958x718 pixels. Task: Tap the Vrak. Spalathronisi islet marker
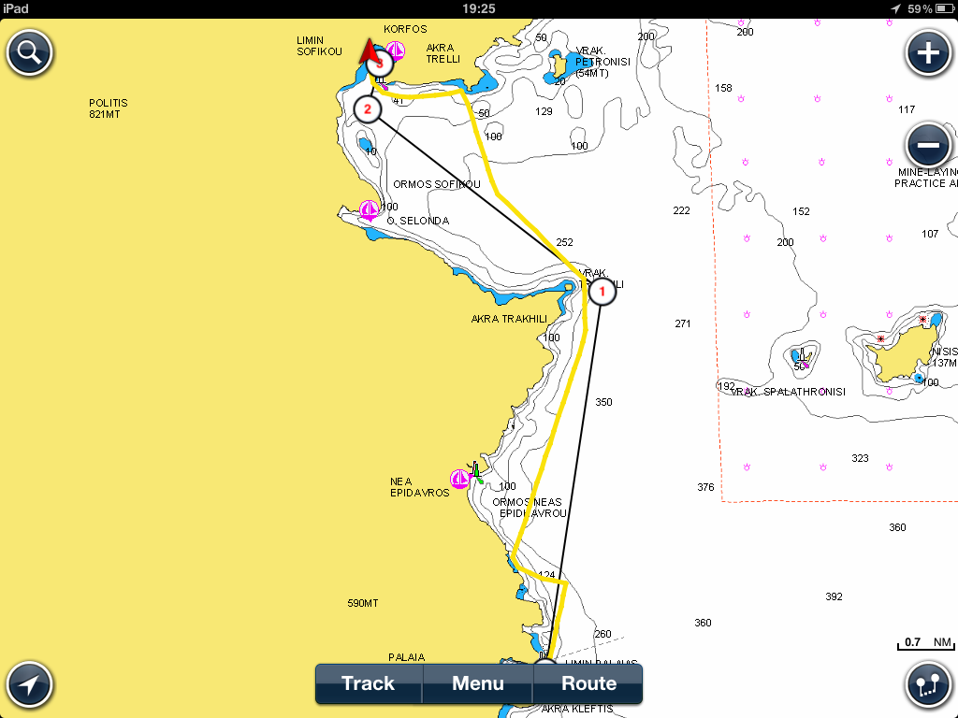(x=803, y=356)
